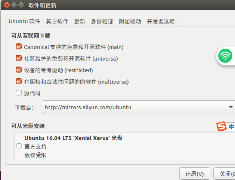Close the Software & Updates window

[7, 5]
